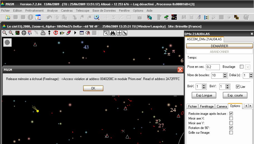The height and width of the screenshot is (144, 254).
Task: Select the arrow pointer tool
Action: [x=106, y=33]
